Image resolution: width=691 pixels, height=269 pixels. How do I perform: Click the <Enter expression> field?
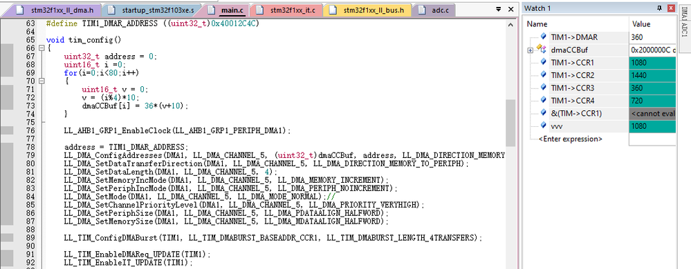pos(570,139)
